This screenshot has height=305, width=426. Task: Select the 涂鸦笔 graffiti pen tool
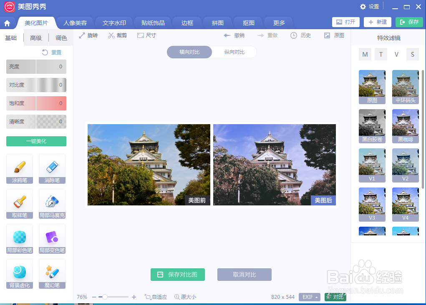[19, 169]
